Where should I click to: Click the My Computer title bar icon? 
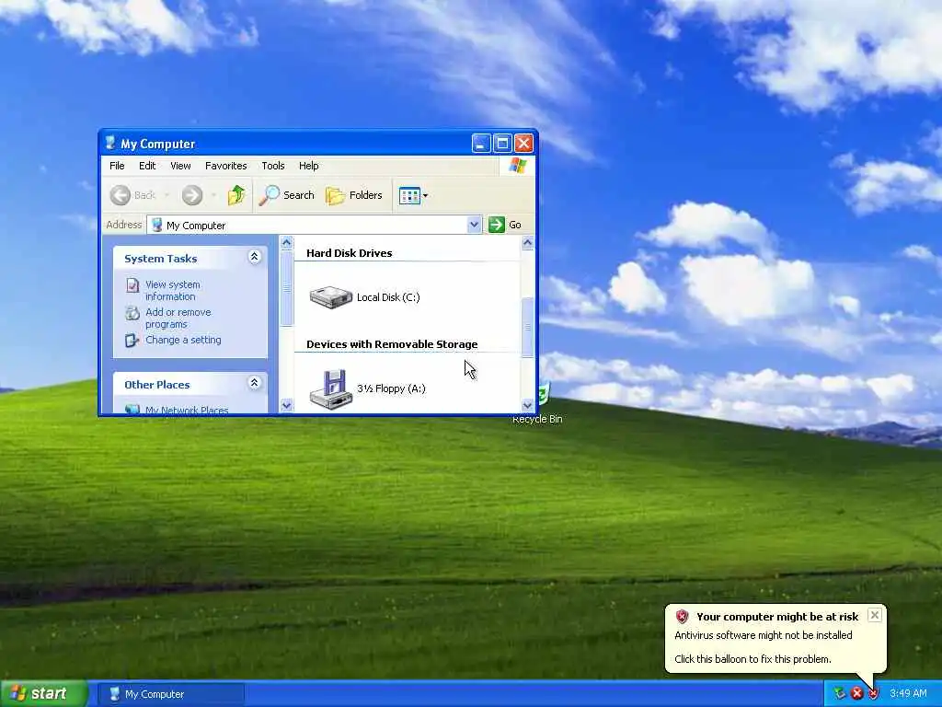[x=110, y=143]
